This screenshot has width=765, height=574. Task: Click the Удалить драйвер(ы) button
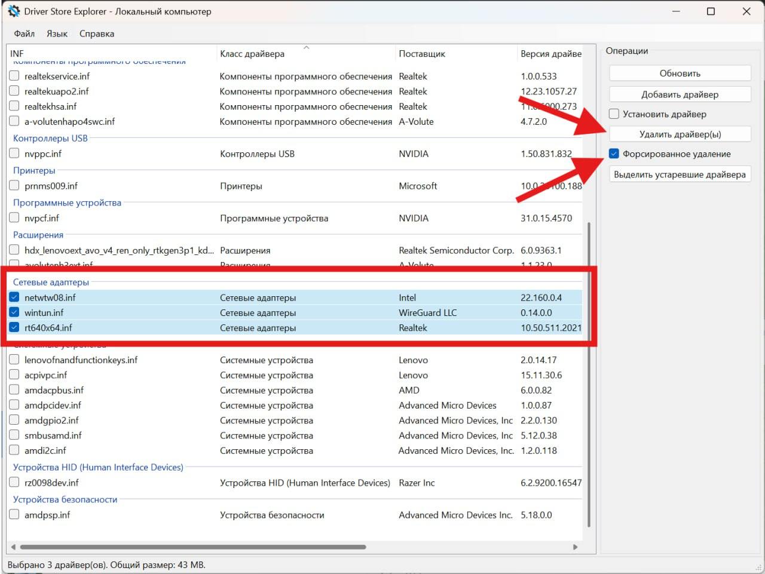tap(680, 134)
